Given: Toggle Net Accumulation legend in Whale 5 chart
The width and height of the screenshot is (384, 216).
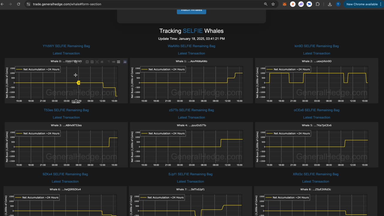Looking at the screenshot, I should pos(288,133).
